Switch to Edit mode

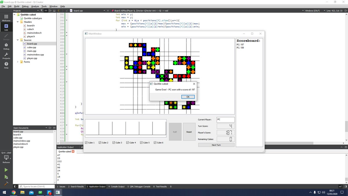pyautogui.click(x=6, y=27)
